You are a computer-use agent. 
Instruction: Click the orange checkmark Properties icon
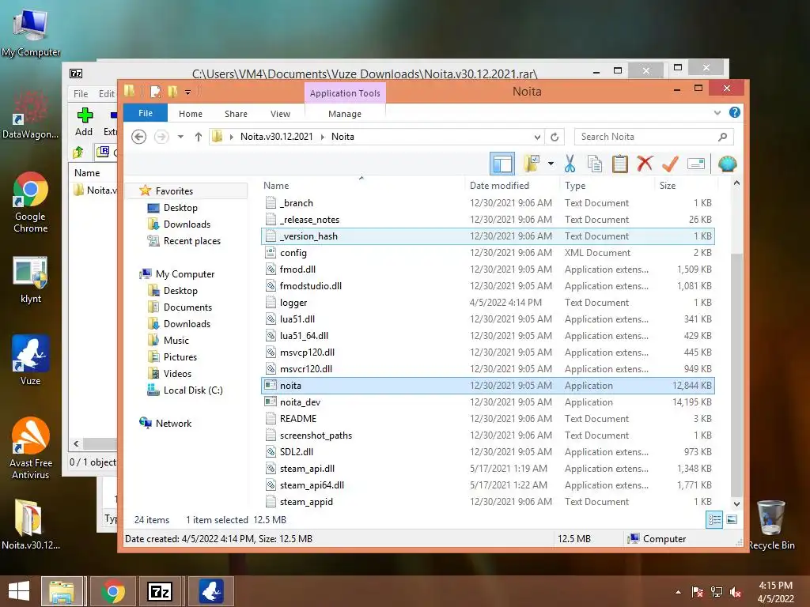click(x=670, y=164)
